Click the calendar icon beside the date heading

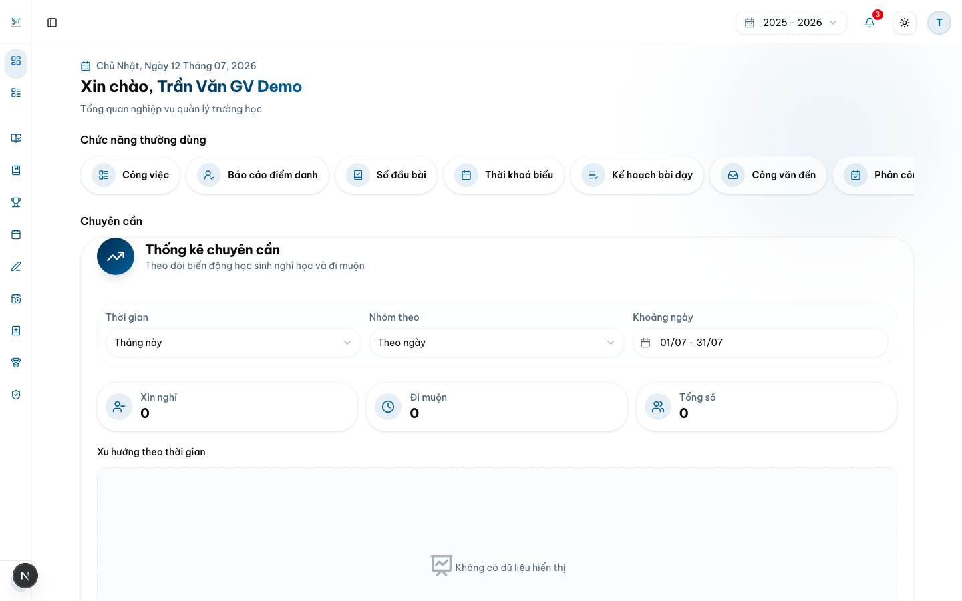point(86,66)
